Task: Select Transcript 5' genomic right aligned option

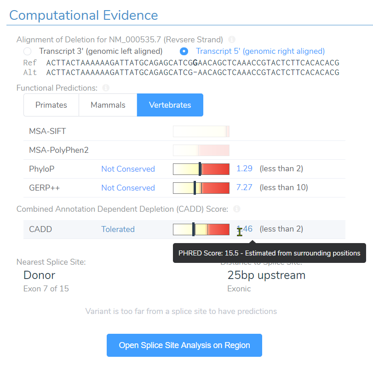Action: pyautogui.click(x=184, y=52)
